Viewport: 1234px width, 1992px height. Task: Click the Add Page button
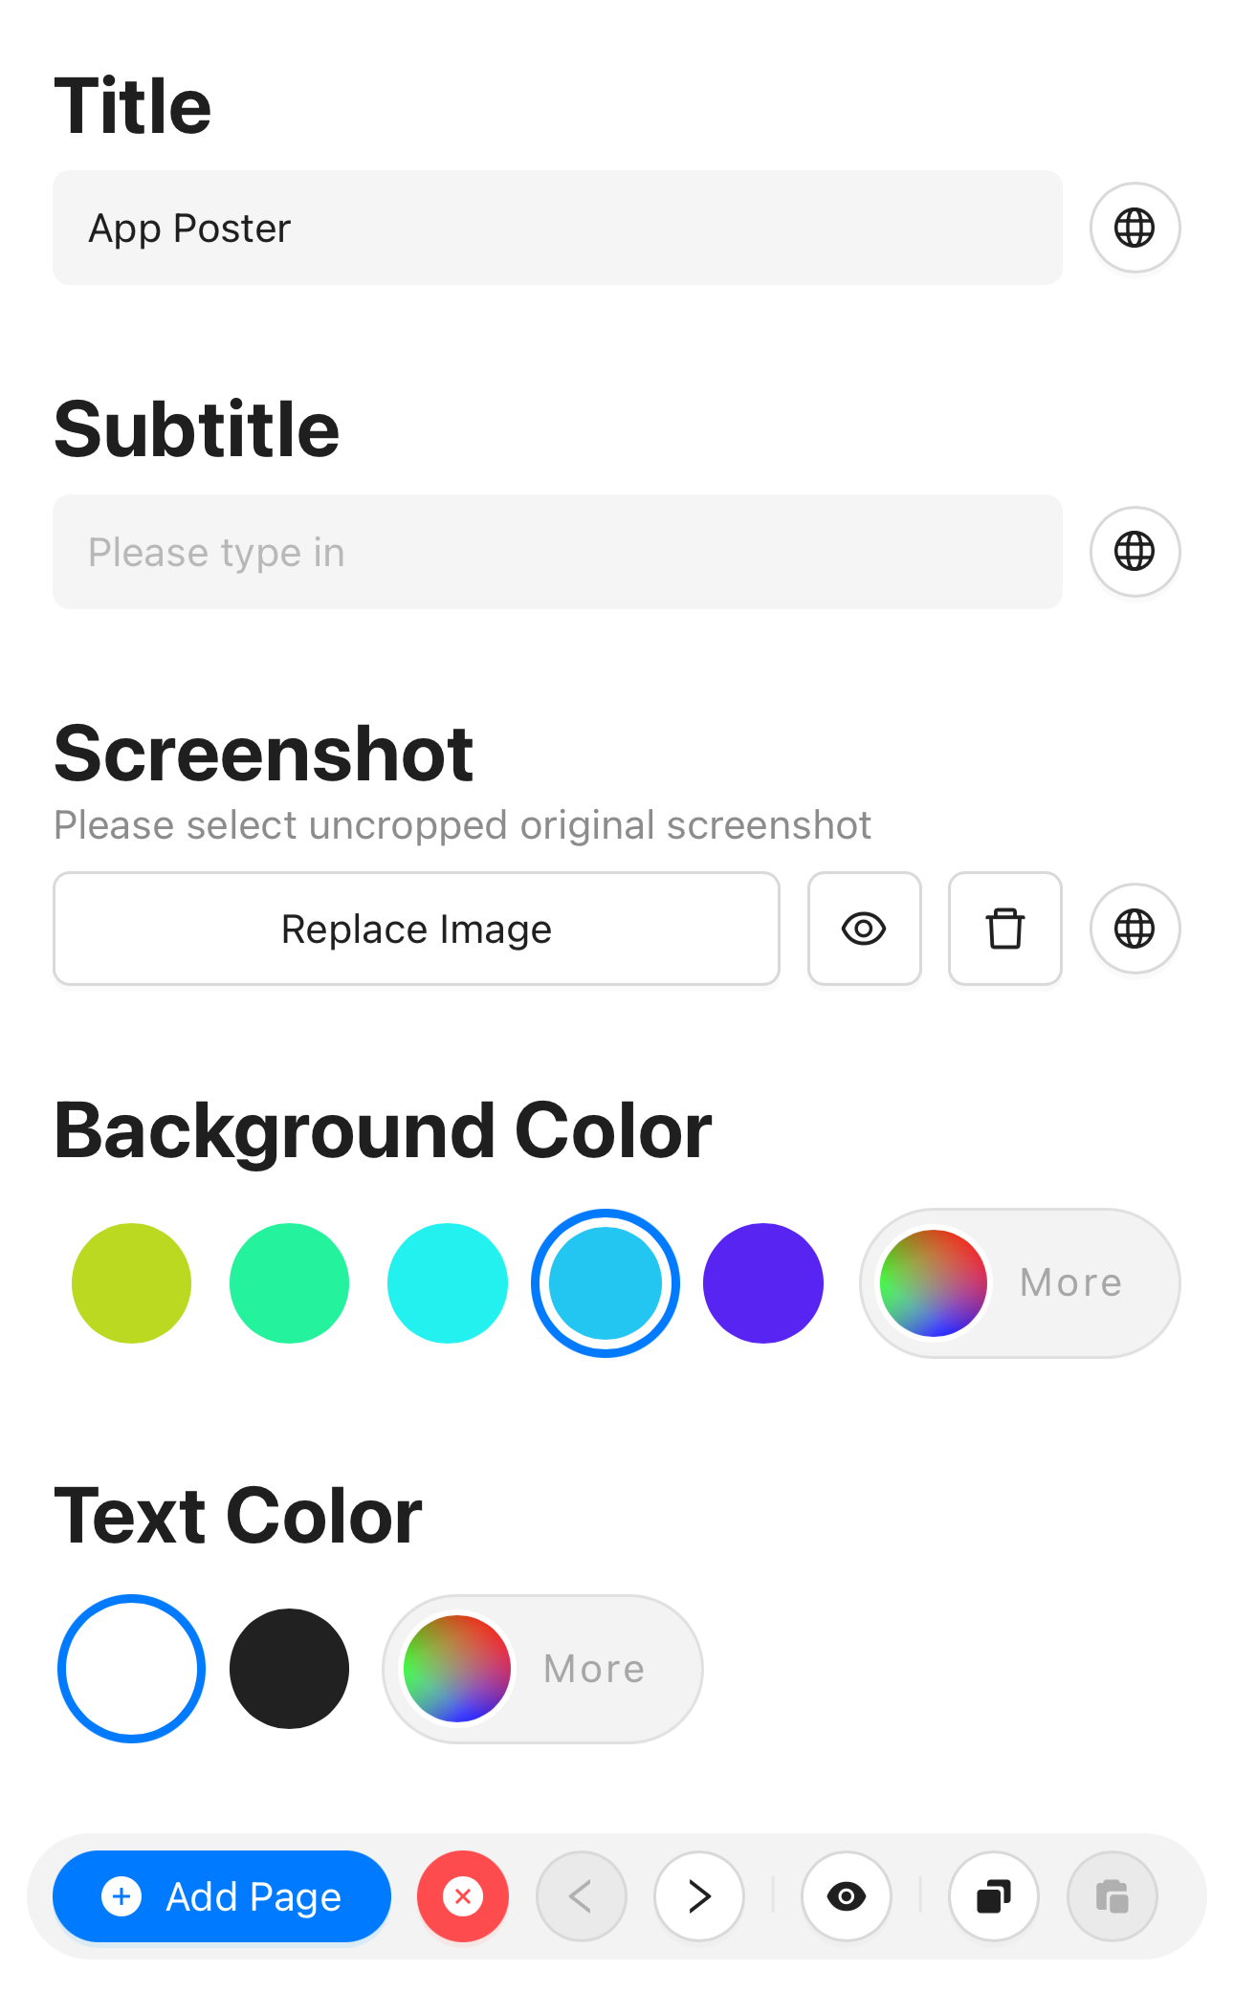[x=222, y=1896]
